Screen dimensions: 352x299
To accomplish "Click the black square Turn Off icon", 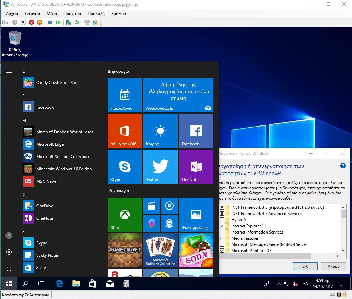I will [23, 22].
